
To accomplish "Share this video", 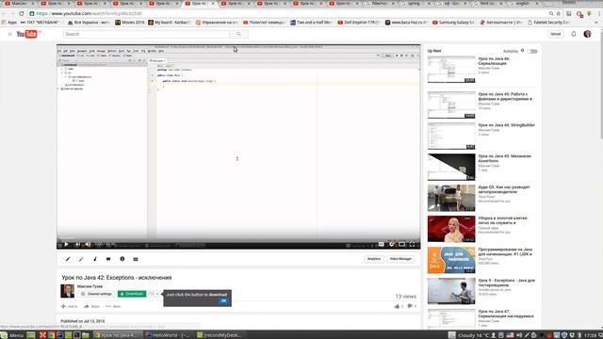I will (x=92, y=306).
